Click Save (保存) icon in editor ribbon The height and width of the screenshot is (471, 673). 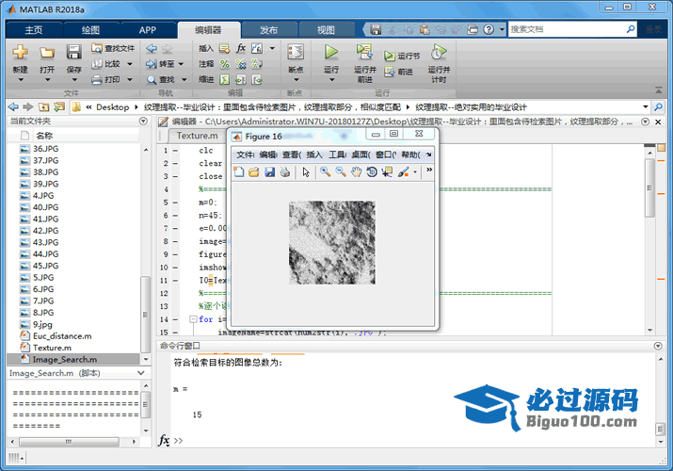pos(73,57)
